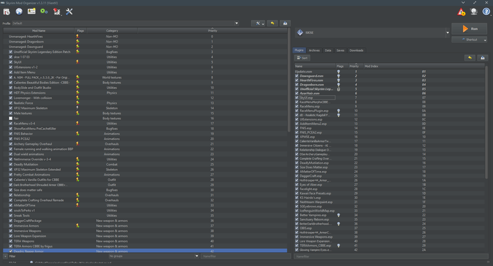Open the SKSE executable dropdown arrow

[448, 33]
